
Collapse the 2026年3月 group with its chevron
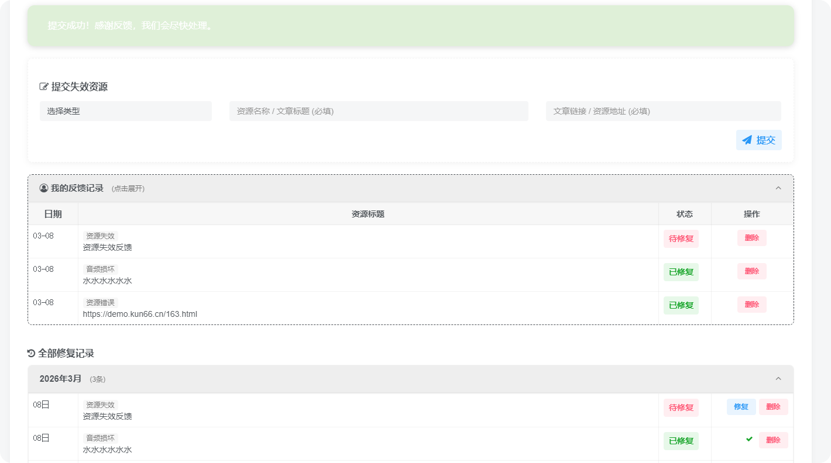(x=778, y=379)
